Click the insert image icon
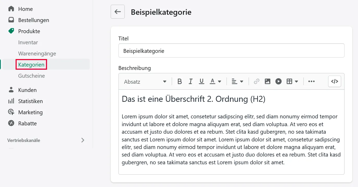 268,82
